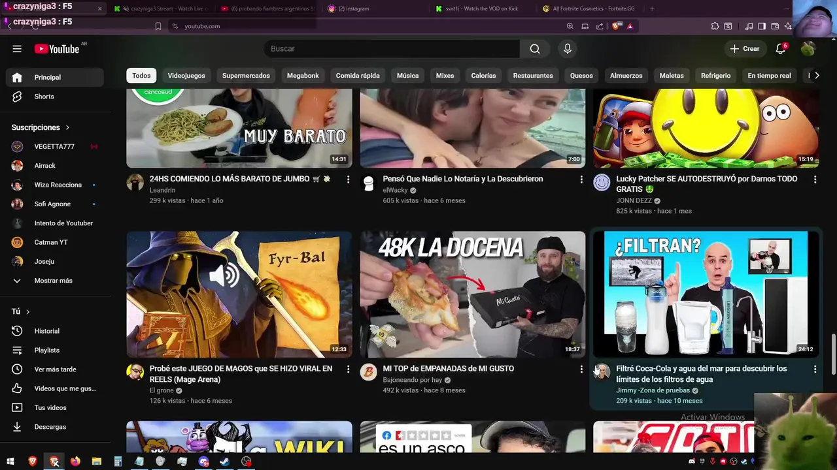The height and width of the screenshot is (470, 837).
Task: Click the YouTube logo
Action: [x=56, y=49]
